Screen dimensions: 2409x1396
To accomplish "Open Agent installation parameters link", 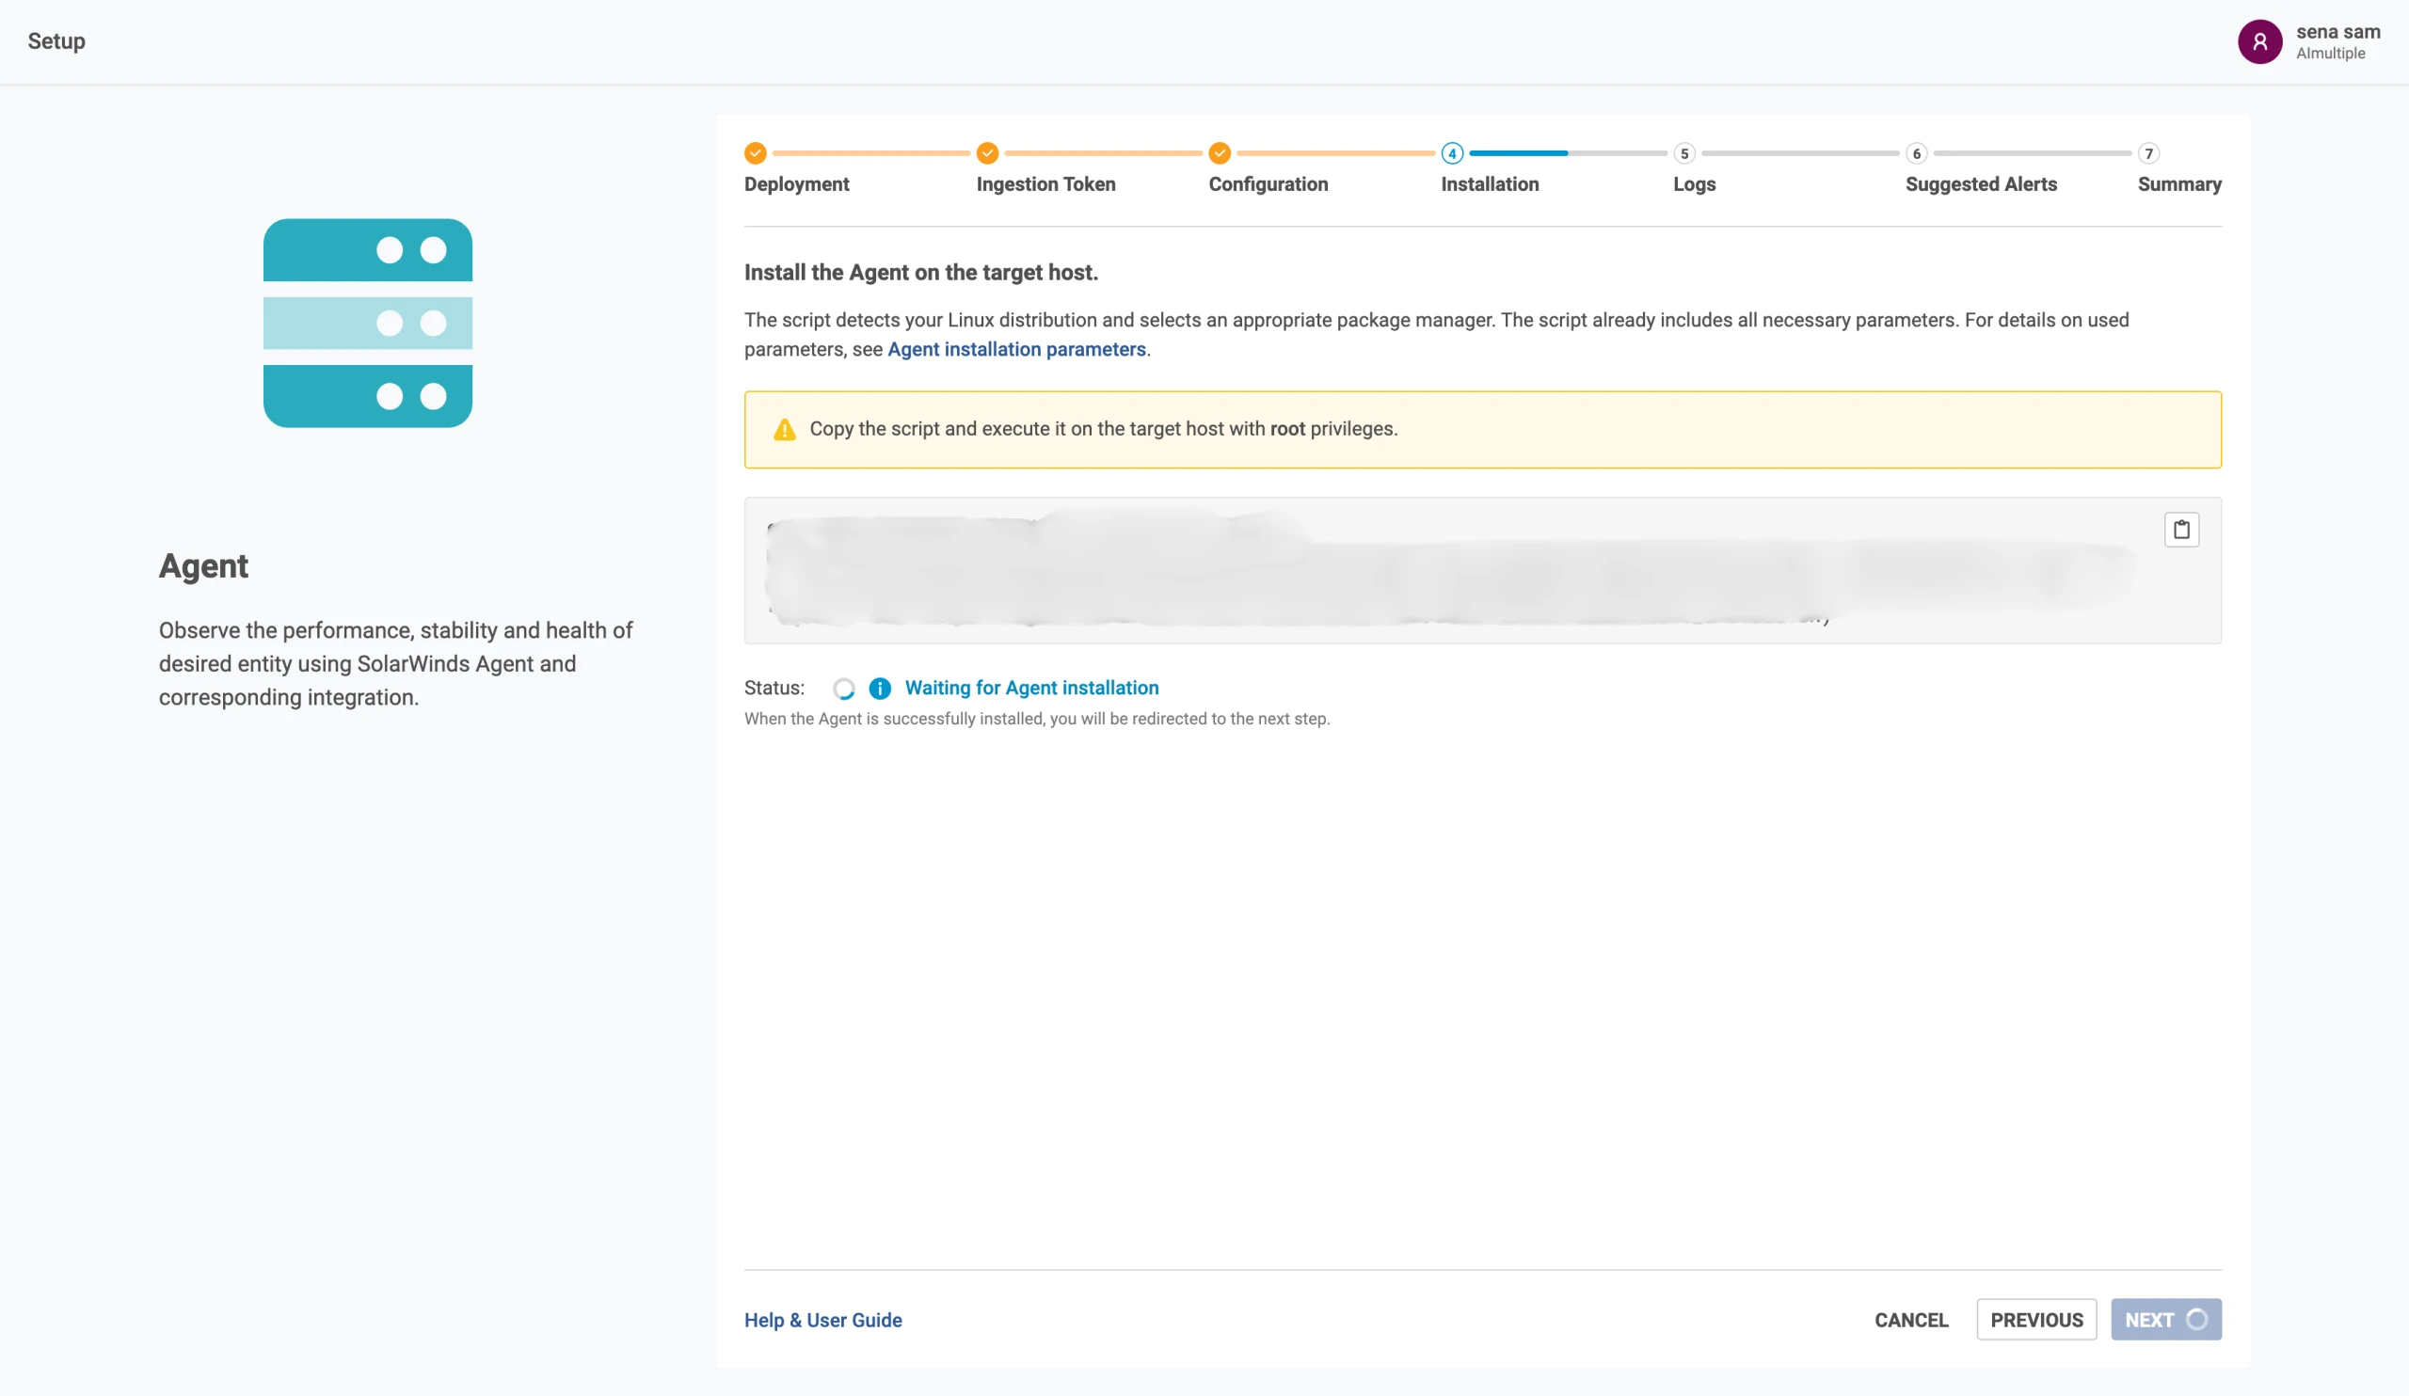I will coord(1016,350).
